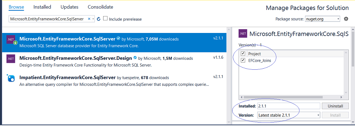Click the Installed version text field

289,106
